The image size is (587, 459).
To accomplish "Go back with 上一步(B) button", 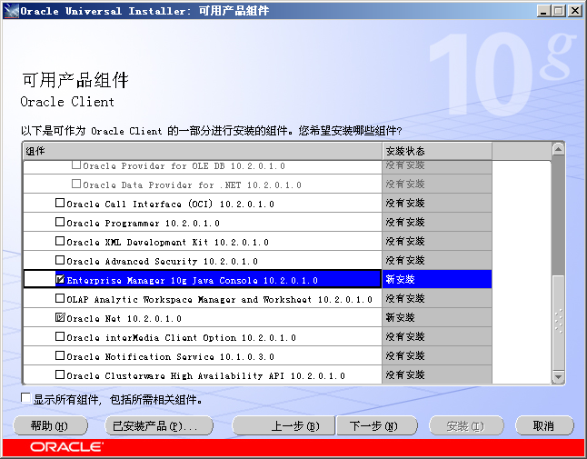I will 284,426.
